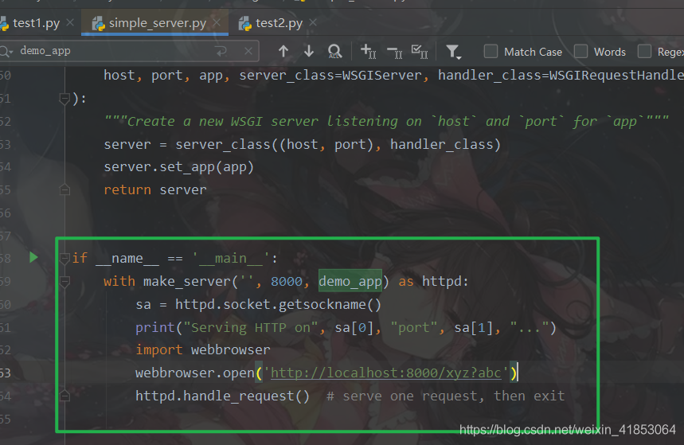684x445 pixels.
Task: Enable the Regex checkbox
Action: click(x=644, y=51)
